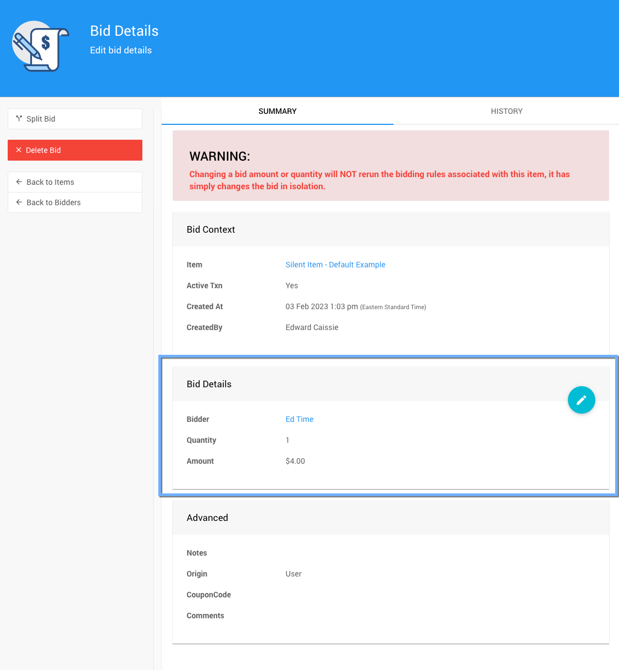This screenshot has height=670, width=619.
Task: Open the Silent Item - Default Example link
Action: [x=335, y=265]
